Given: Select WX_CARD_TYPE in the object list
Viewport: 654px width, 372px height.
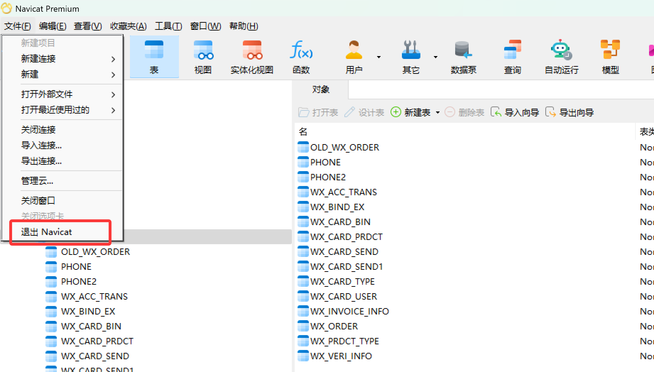Looking at the screenshot, I should (x=336, y=281).
